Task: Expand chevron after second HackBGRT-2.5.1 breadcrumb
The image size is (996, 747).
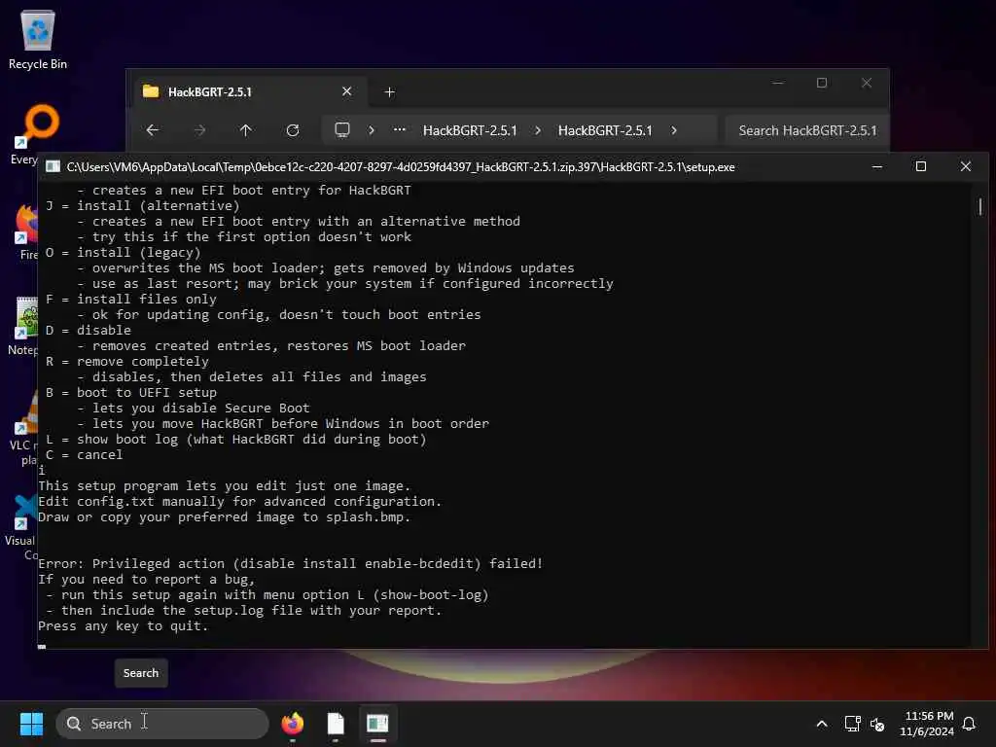Action: click(674, 130)
